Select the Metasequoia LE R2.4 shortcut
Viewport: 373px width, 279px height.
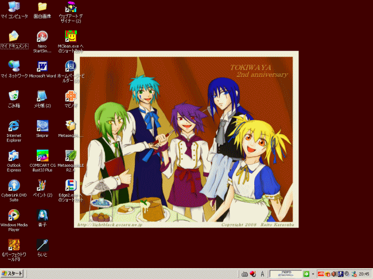[x=71, y=161]
